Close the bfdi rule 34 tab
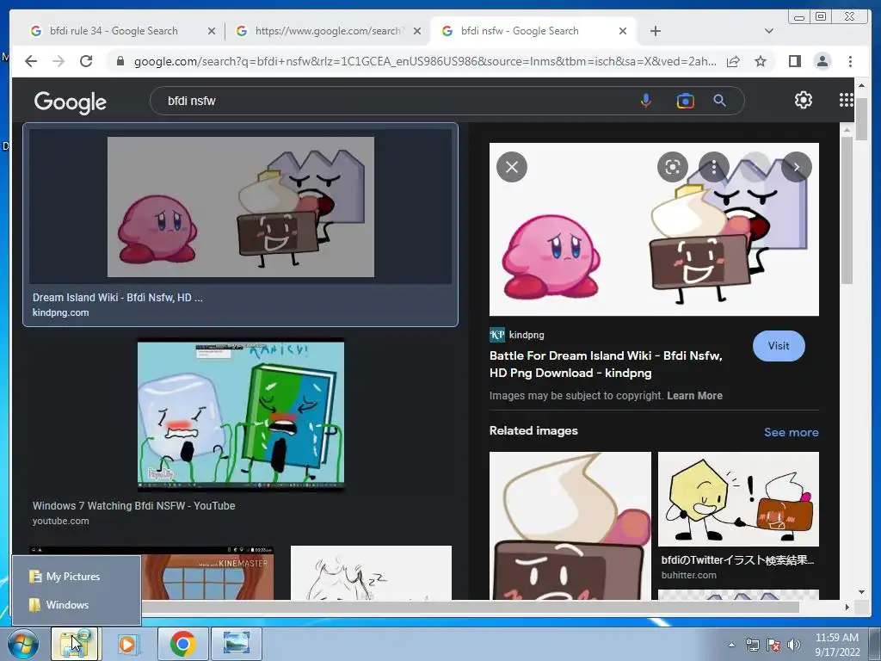The image size is (881, 661). [x=212, y=32]
